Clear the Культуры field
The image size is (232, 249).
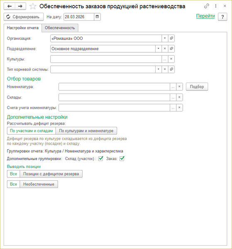171,59
